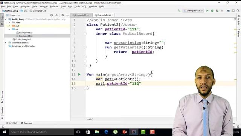Click the Build project hammer icon
241x136 pixels.
pyautogui.click(x=179, y=11)
